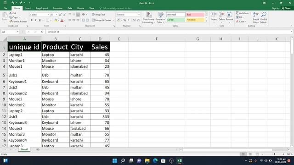Click the Share button
This screenshot has width=294, height=165.
pos(286,8)
